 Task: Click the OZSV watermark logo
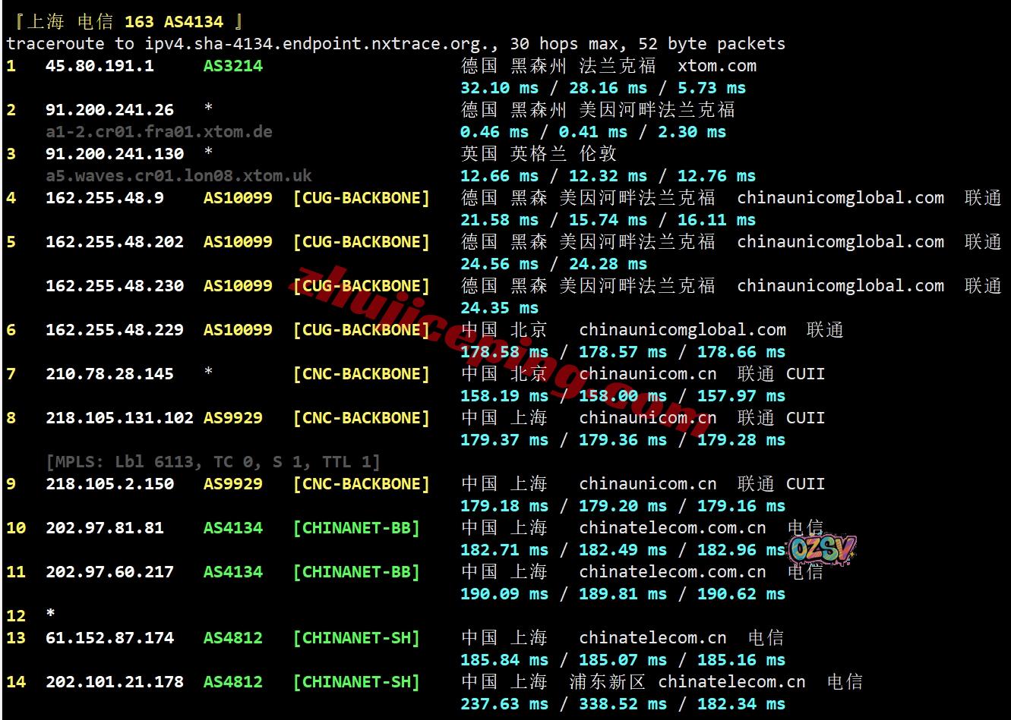tap(821, 549)
